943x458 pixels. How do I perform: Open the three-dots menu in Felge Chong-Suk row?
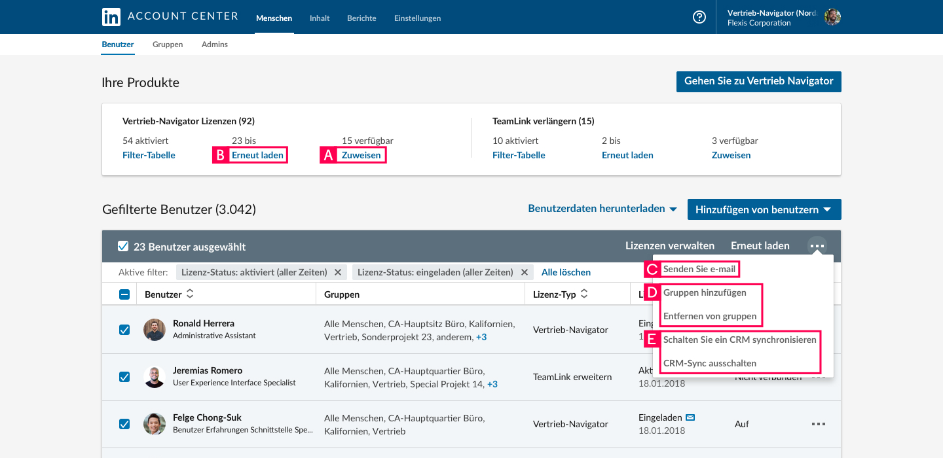tap(818, 424)
